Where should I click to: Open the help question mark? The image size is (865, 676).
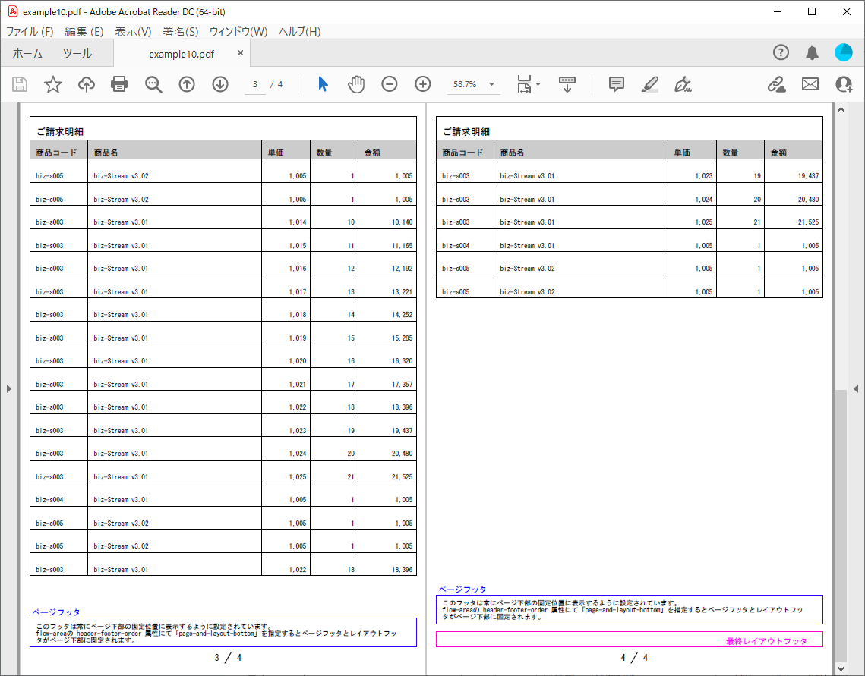pos(781,52)
